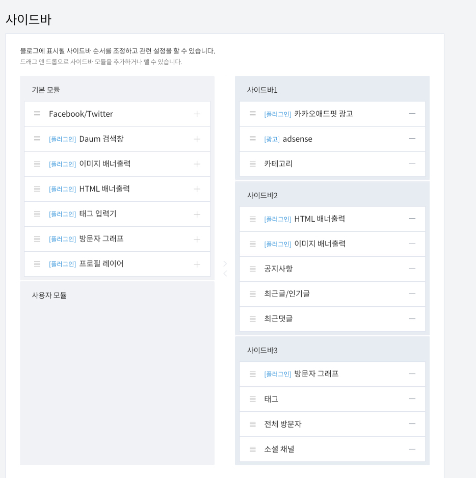This screenshot has height=478, width=476.
Task: Select the 카카오애드핏 광고 module label
Action: 324,114
